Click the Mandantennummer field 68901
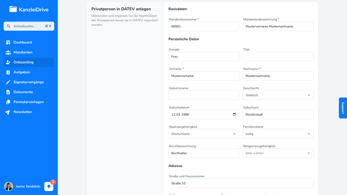Screen dimensions: 347x195 point(204,26)
